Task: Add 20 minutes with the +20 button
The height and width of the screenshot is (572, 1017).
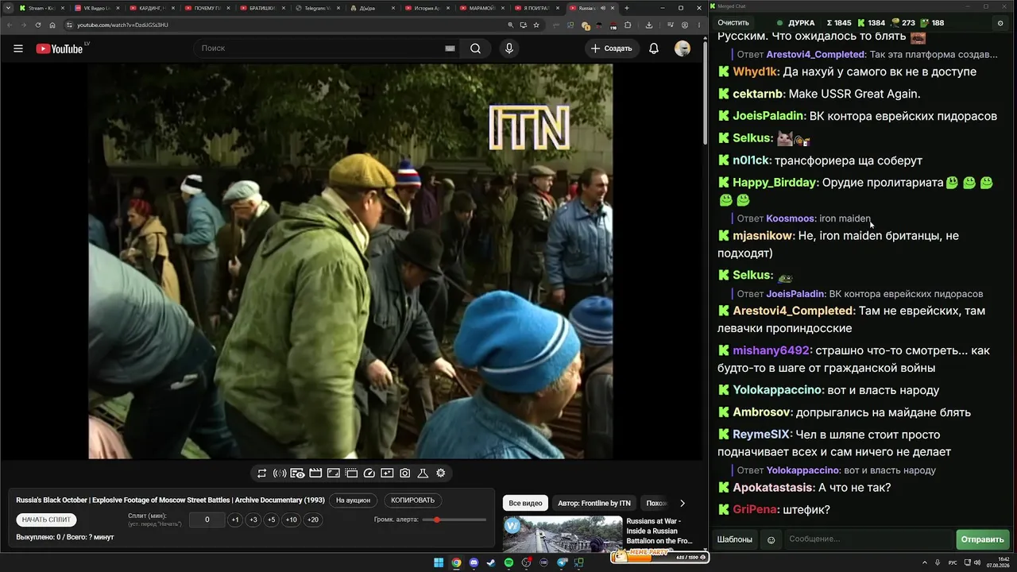Action: coord(313,520)
